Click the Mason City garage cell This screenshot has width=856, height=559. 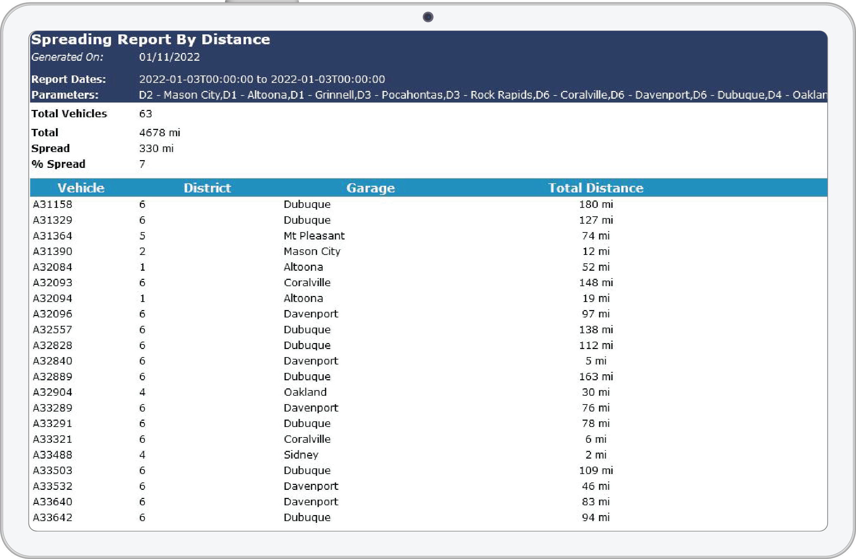tap(312, 251)
